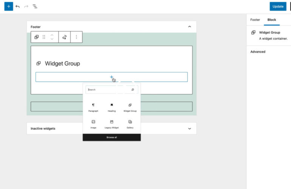
Task: Open block options three-dot menu
Action: (76, 37)
